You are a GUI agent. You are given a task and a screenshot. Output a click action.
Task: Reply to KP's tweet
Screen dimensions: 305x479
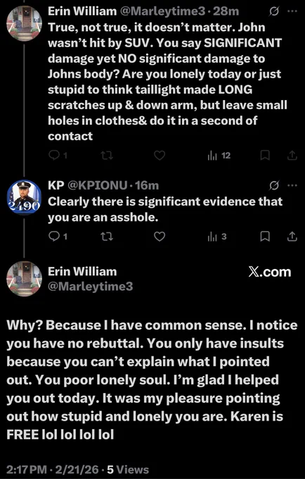coord(58,237)
